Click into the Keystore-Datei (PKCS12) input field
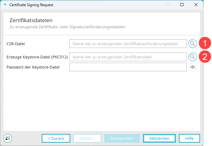This screenshot has height=146, width=212. [x=128, y=57]
